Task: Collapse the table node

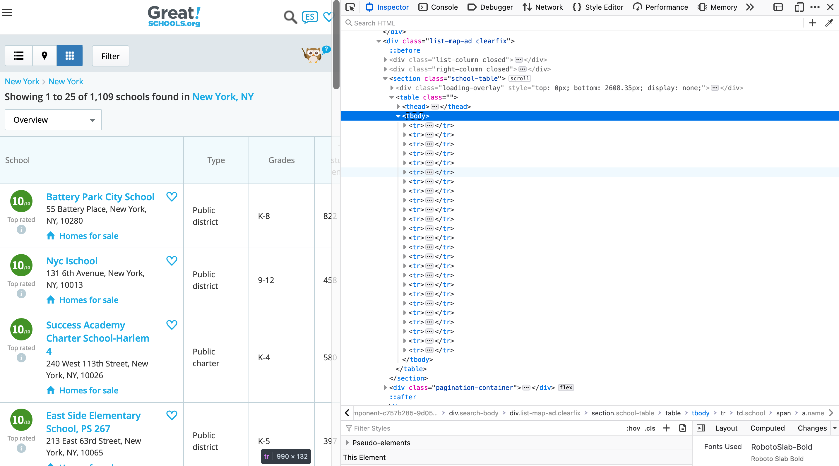Action: 391,97
